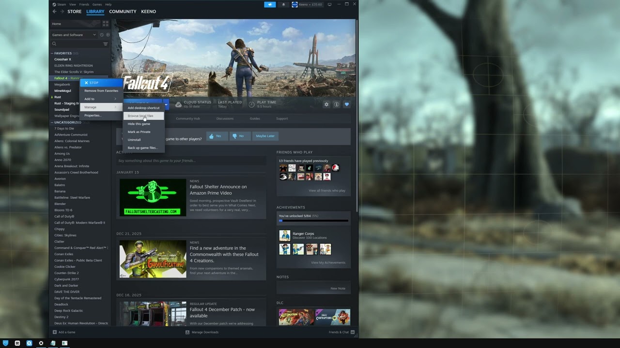This screenshot has height=348, width=620.
Task: Open the Steam menu
Action: 62,4
